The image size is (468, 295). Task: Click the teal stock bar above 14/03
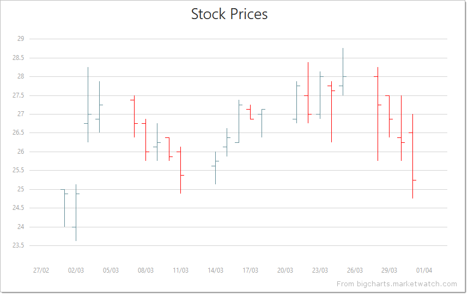click(x=215, y=167)
